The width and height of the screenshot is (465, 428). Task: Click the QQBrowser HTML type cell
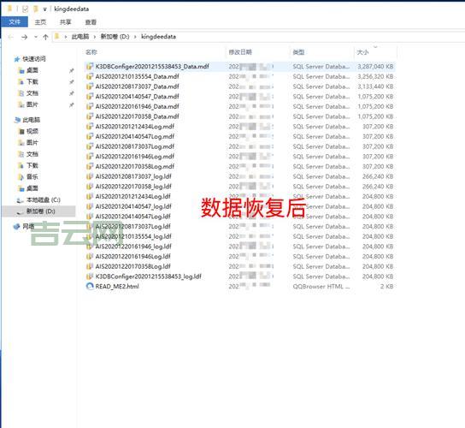pos(321,286)
